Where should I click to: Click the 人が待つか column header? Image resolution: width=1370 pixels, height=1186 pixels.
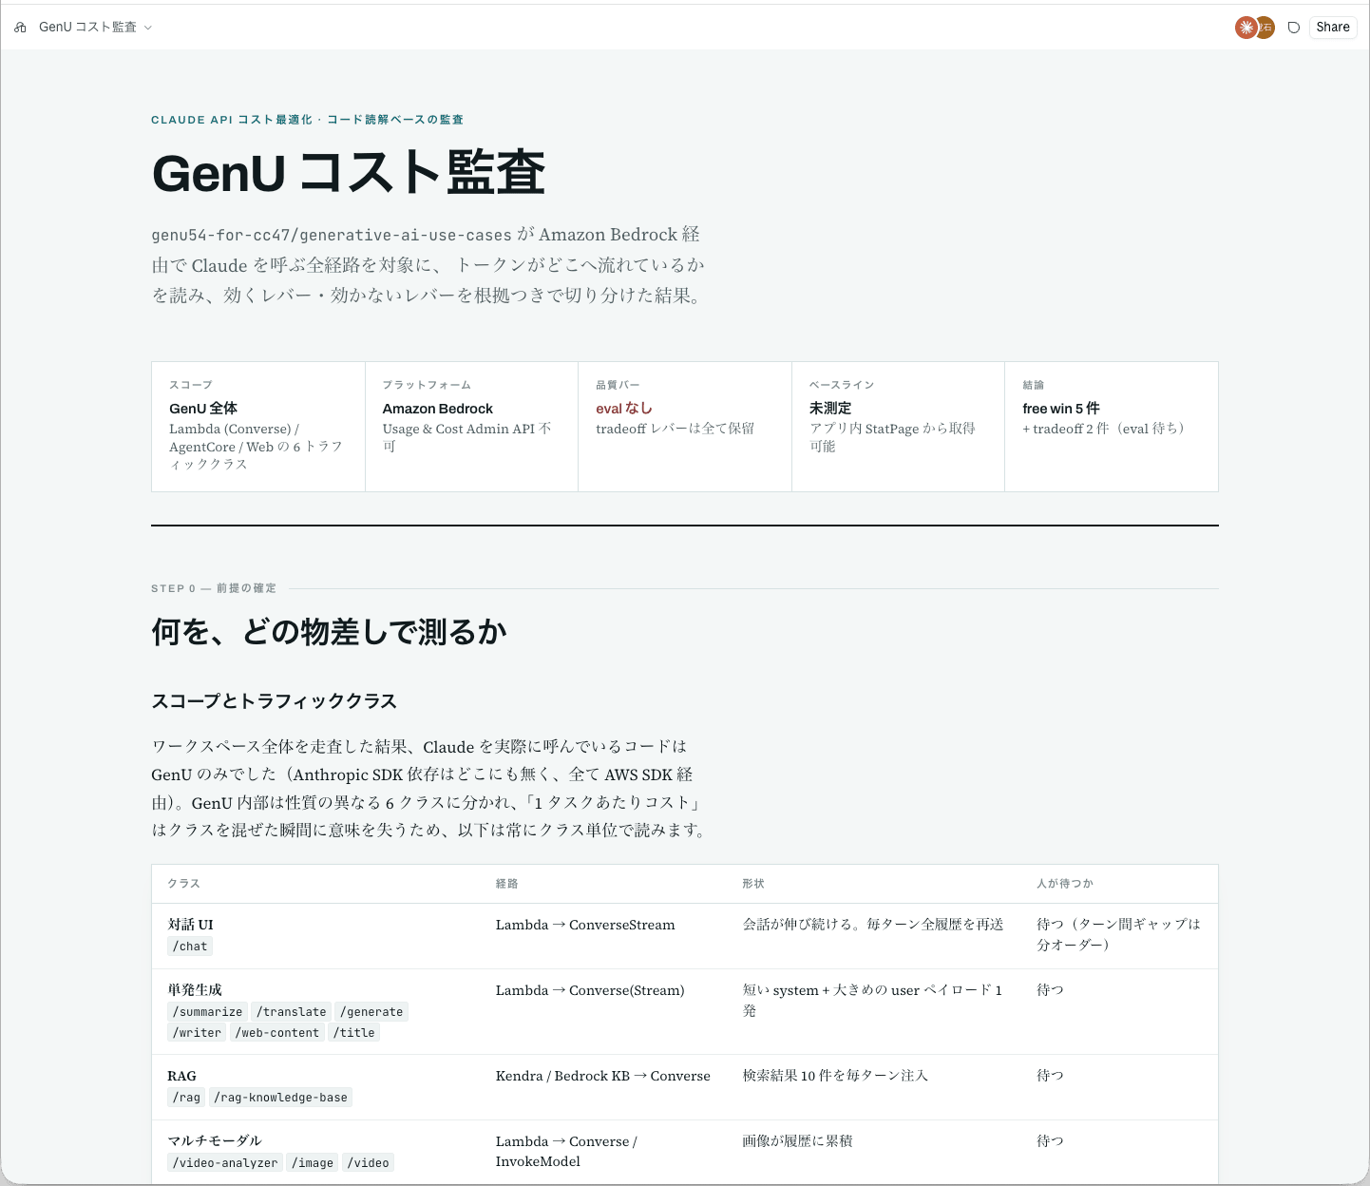[1065, 884]
